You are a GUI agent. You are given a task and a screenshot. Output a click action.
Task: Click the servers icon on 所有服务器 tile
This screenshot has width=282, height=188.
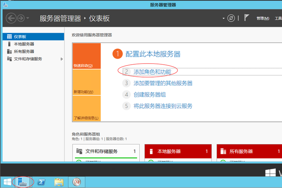click(223, 151)
